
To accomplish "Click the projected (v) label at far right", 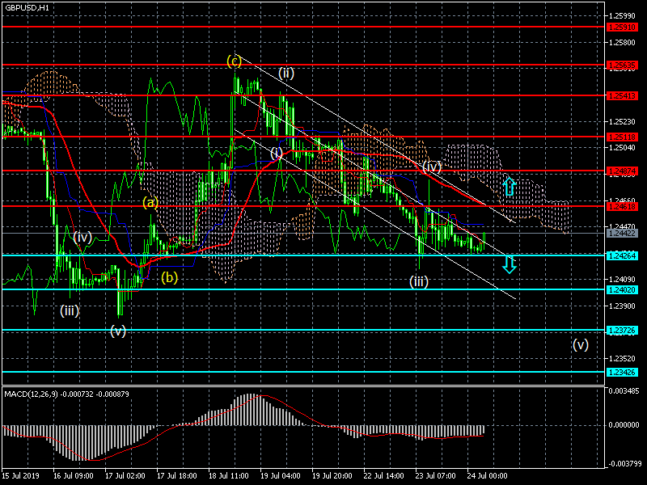I will 581,344.
